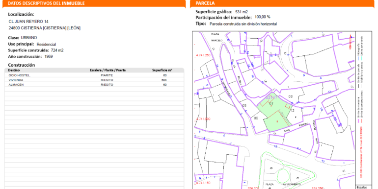Click surface value '60' in ALMACEN row
This screenshot has width=378, height=189.
point(165,85)
